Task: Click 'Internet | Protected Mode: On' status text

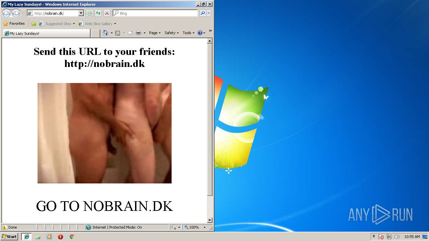Action: click(117, 227)
